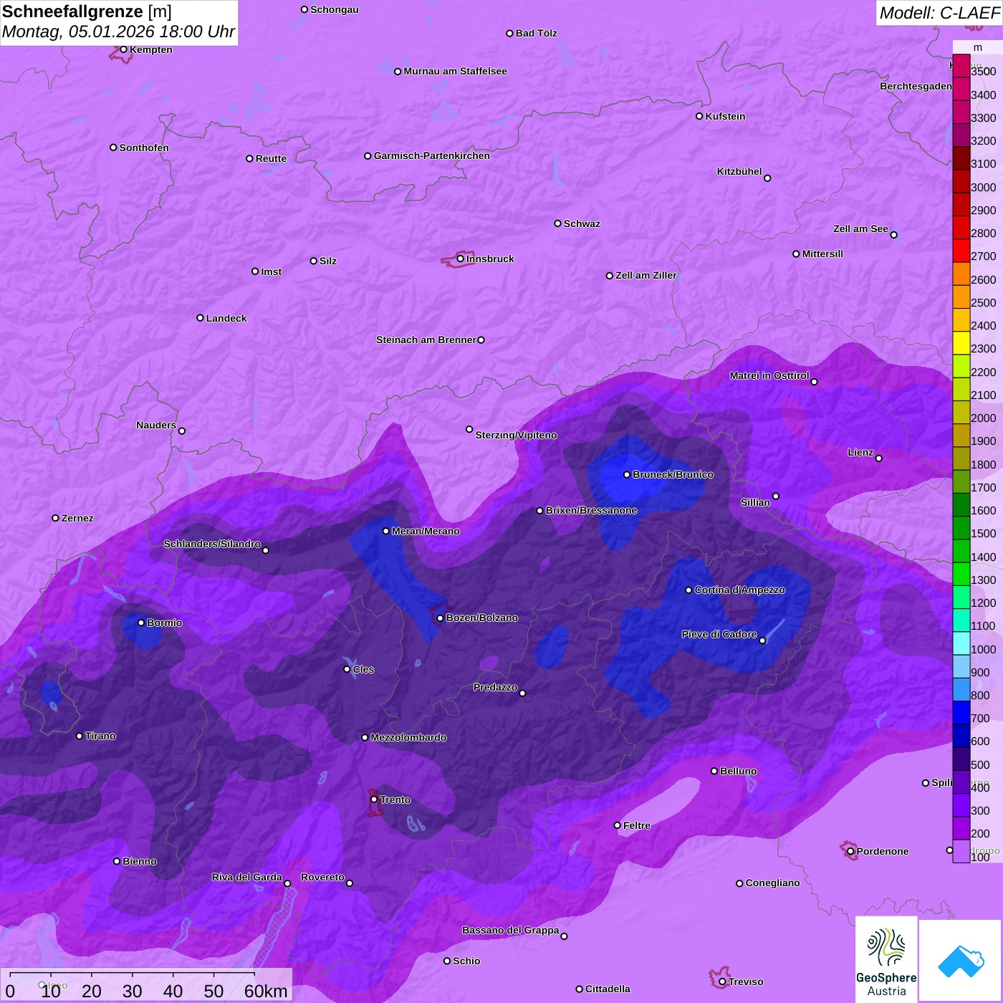Click the Zell am See label
The width and height of the screenshot is (1003, 1003).
pos(860,229)
